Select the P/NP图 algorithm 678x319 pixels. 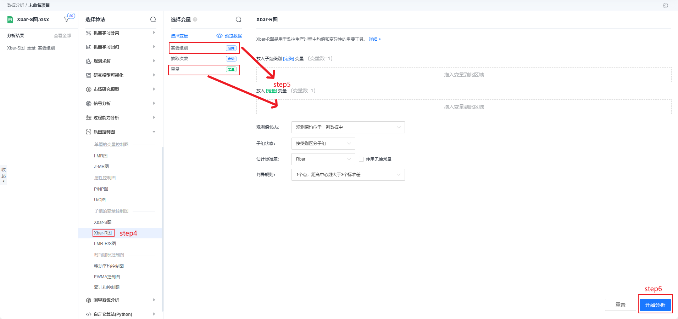101,189
